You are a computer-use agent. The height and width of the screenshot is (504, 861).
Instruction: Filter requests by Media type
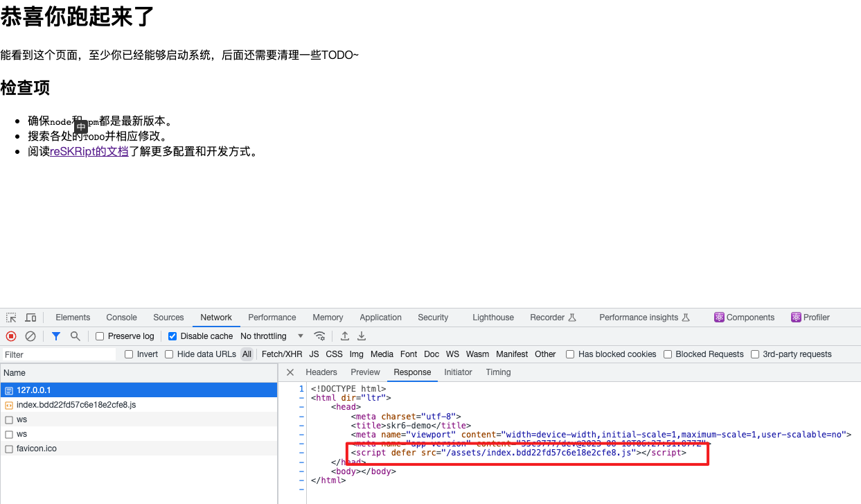coord(382,354)
